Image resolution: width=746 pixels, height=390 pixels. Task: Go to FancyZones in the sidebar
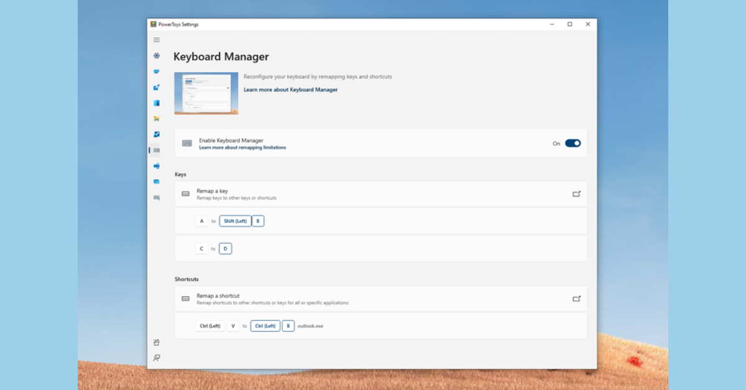click(157, 103)
